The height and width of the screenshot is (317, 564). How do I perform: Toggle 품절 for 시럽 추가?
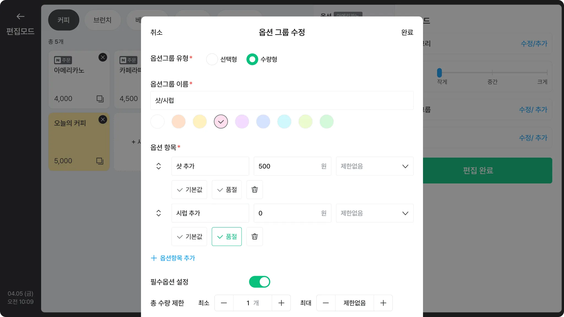227,237
